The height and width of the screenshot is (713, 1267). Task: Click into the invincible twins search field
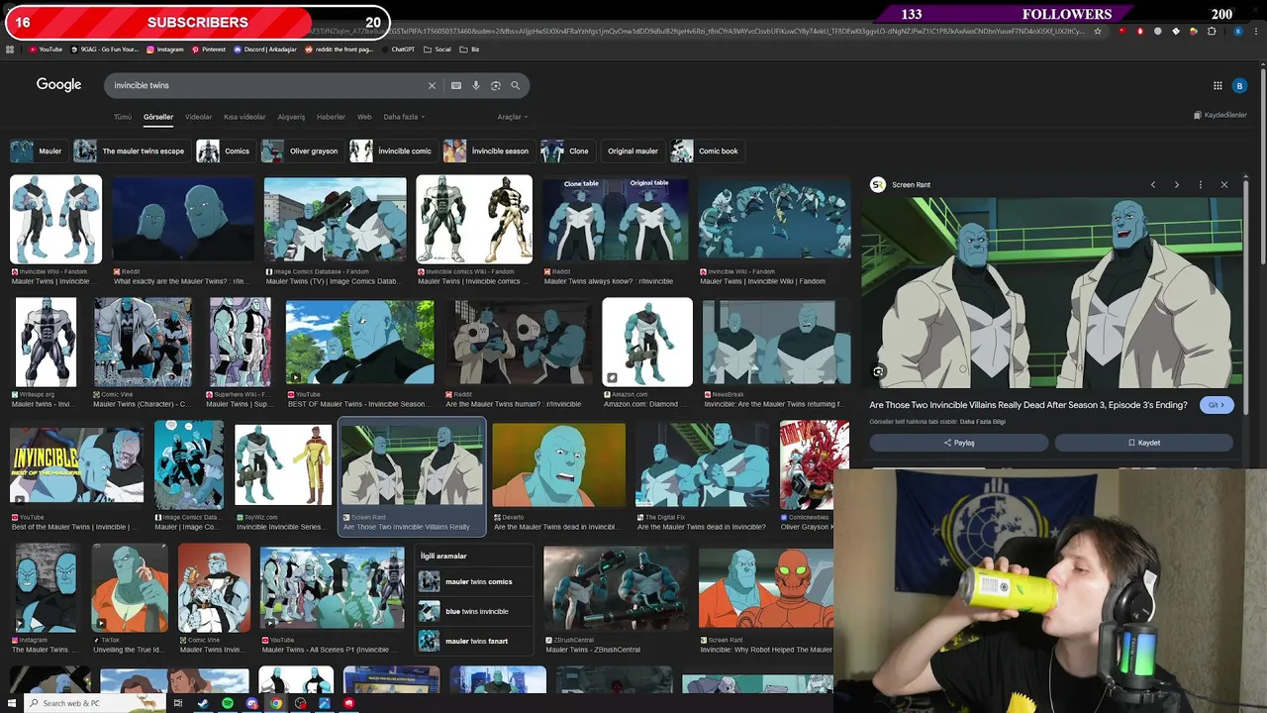click(x=267, y=86)
